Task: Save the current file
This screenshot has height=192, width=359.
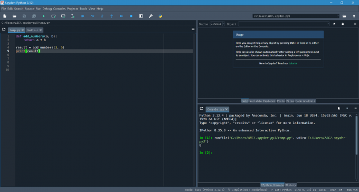Action: pyautogui.click(x=24, y=16)
